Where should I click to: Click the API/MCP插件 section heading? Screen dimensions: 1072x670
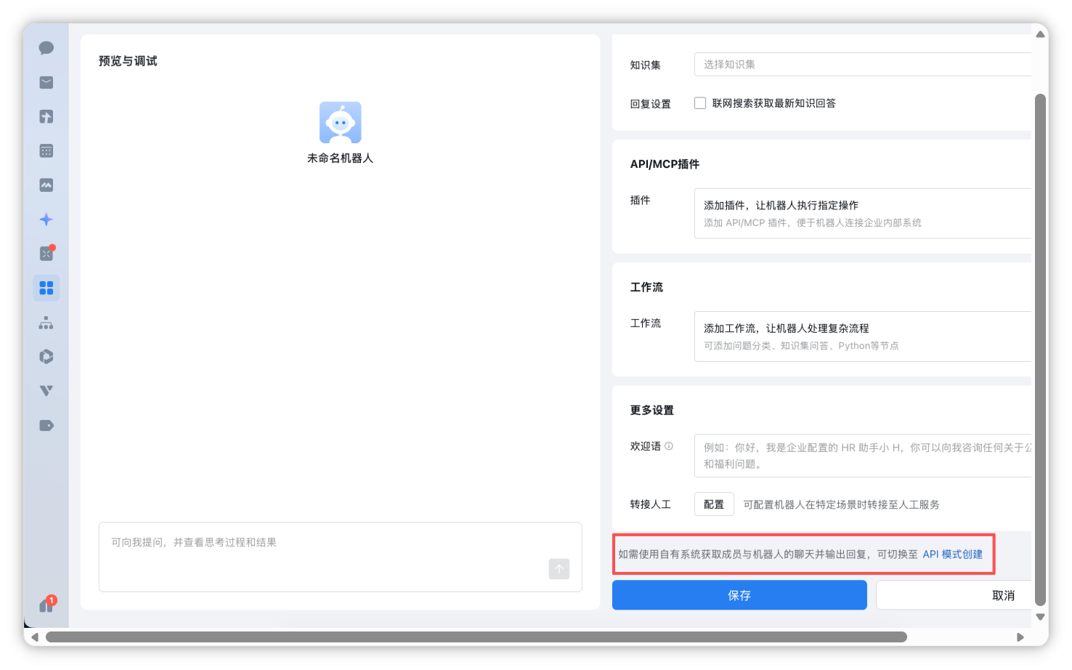[665, 164]
